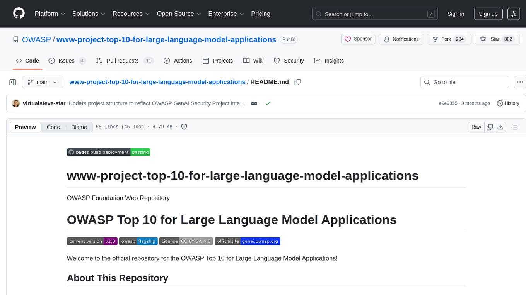Open the Projects tab
Image resolution: width=526 pixels, height=295 pixels.
click(218, 61)
